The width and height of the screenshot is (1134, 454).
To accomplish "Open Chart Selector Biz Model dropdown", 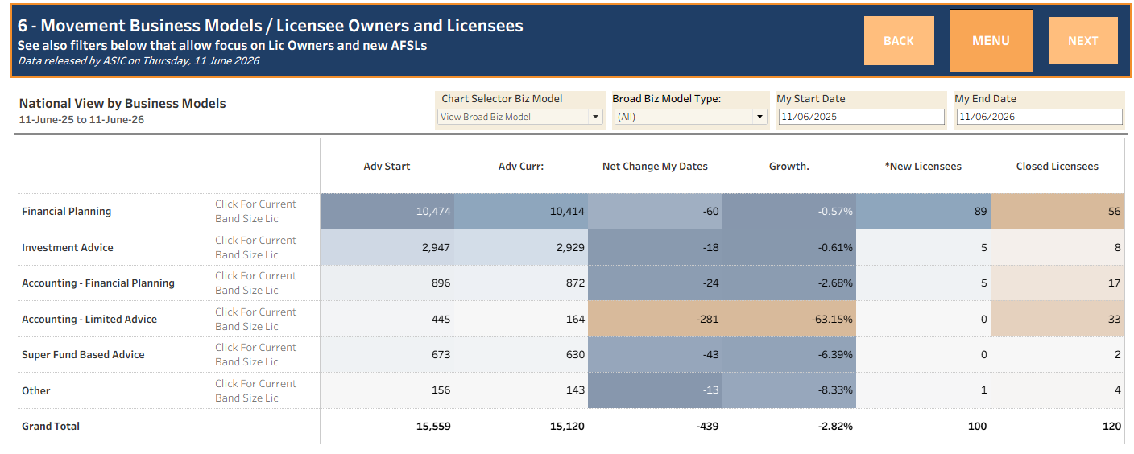I will pyautogui.click(x=520, y=117).
